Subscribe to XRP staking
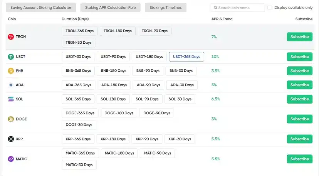The width and height of the screenshot is (319, 176). tap(300, 139)
